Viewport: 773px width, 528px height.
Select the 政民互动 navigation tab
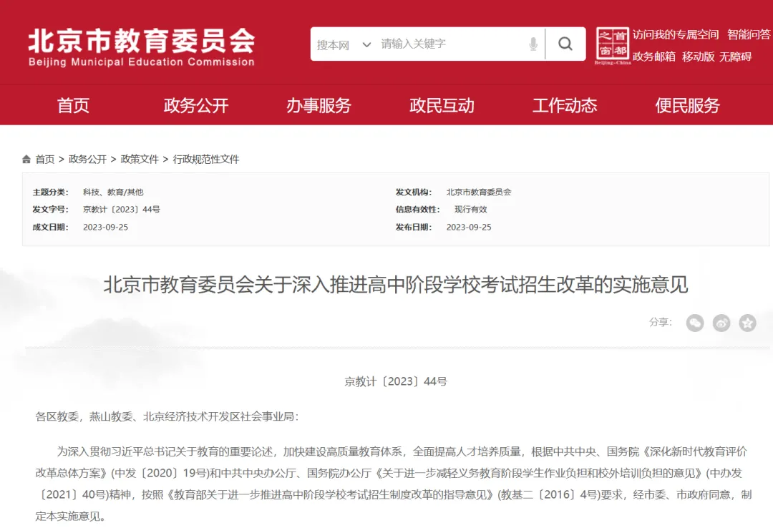[x=442, y=105]
